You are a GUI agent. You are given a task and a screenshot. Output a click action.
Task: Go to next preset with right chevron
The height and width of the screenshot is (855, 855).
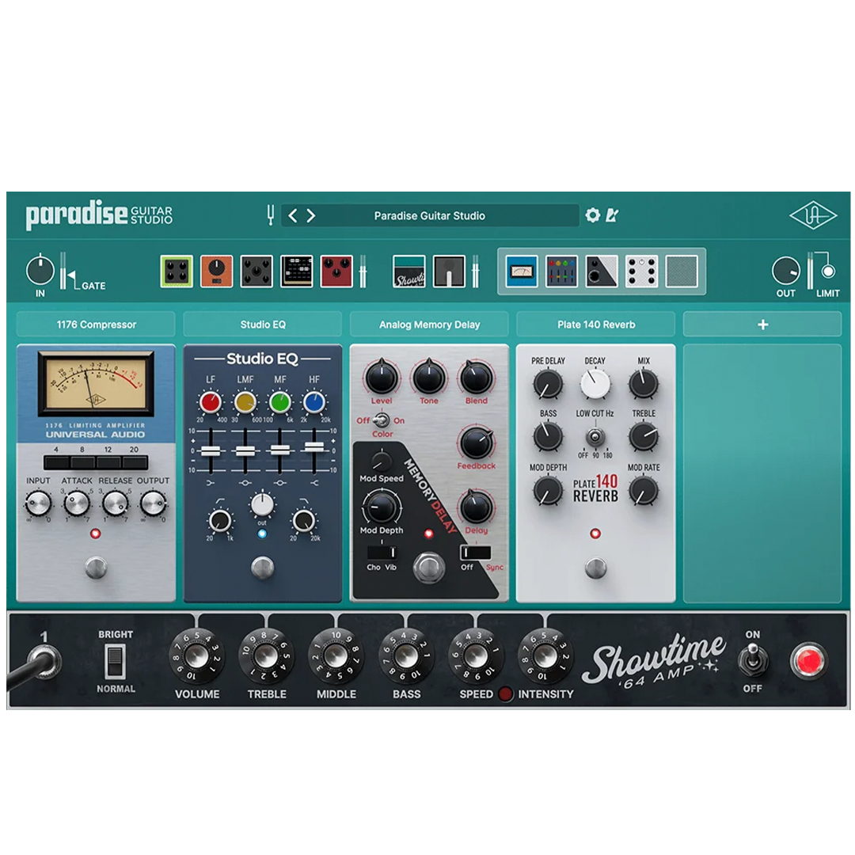point(310,215)
